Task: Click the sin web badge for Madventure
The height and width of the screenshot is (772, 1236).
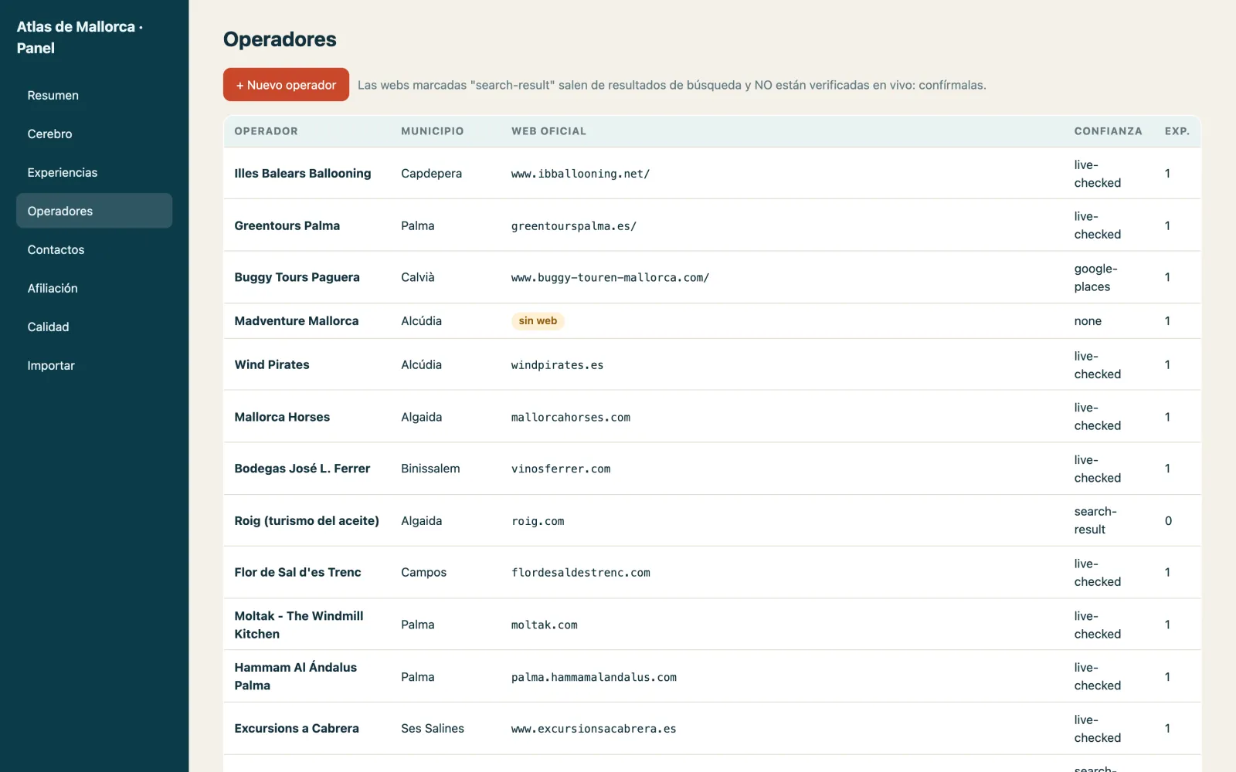Action: click(538, 321)
